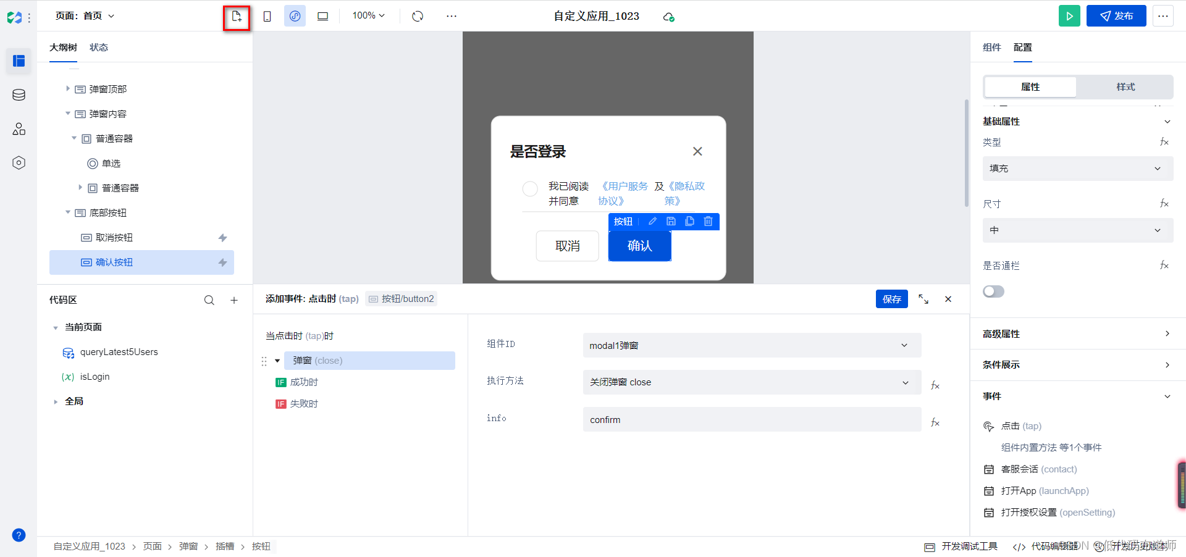Viewport: 1186px width, 557px height.
Task: Click the info confirm input field
Action: click(x=752, y=419)
